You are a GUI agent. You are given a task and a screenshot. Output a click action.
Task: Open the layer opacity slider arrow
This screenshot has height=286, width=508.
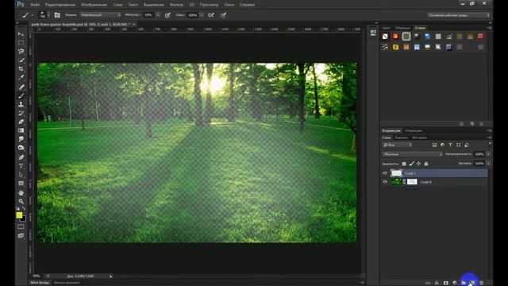point(488,154)
